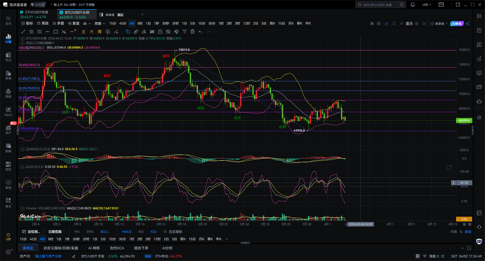Viewport: 485px width, 261px height.
Task: Click the lock drawings icon
Action: click(x=160, y=32)
